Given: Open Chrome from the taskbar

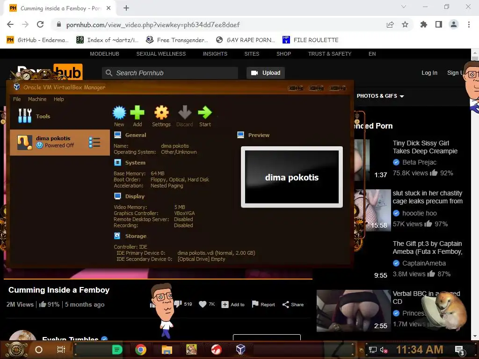Looking at the screenshot, I should (x=140, y=350).
